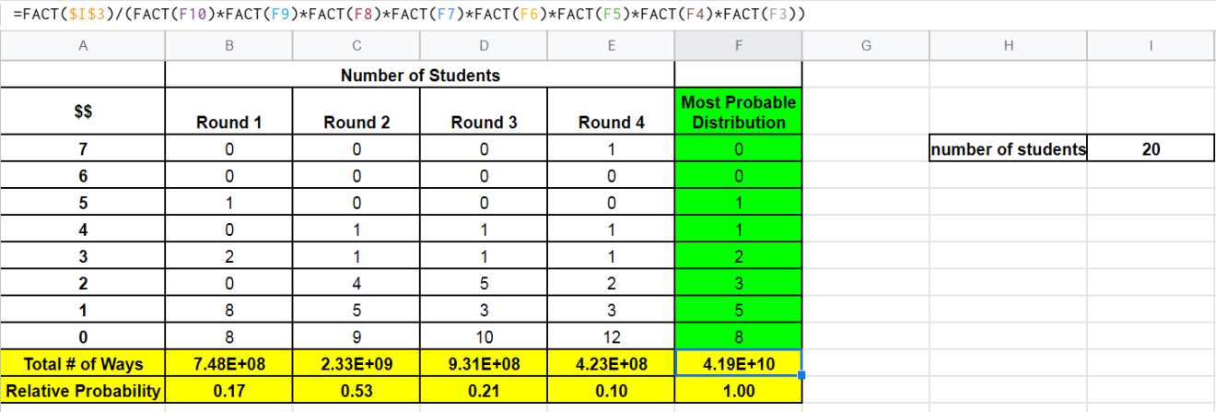Select the column G header
The height and width of the screenshot is (412, 1216).
tap(866, 47)
